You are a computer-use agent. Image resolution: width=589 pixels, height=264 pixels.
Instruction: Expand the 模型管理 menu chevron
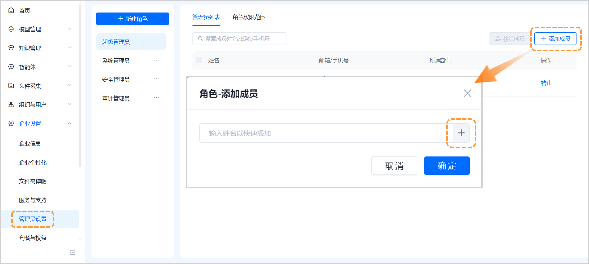70,29
